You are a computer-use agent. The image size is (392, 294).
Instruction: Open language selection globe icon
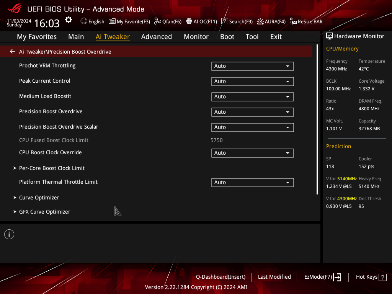tap(84, 21)
